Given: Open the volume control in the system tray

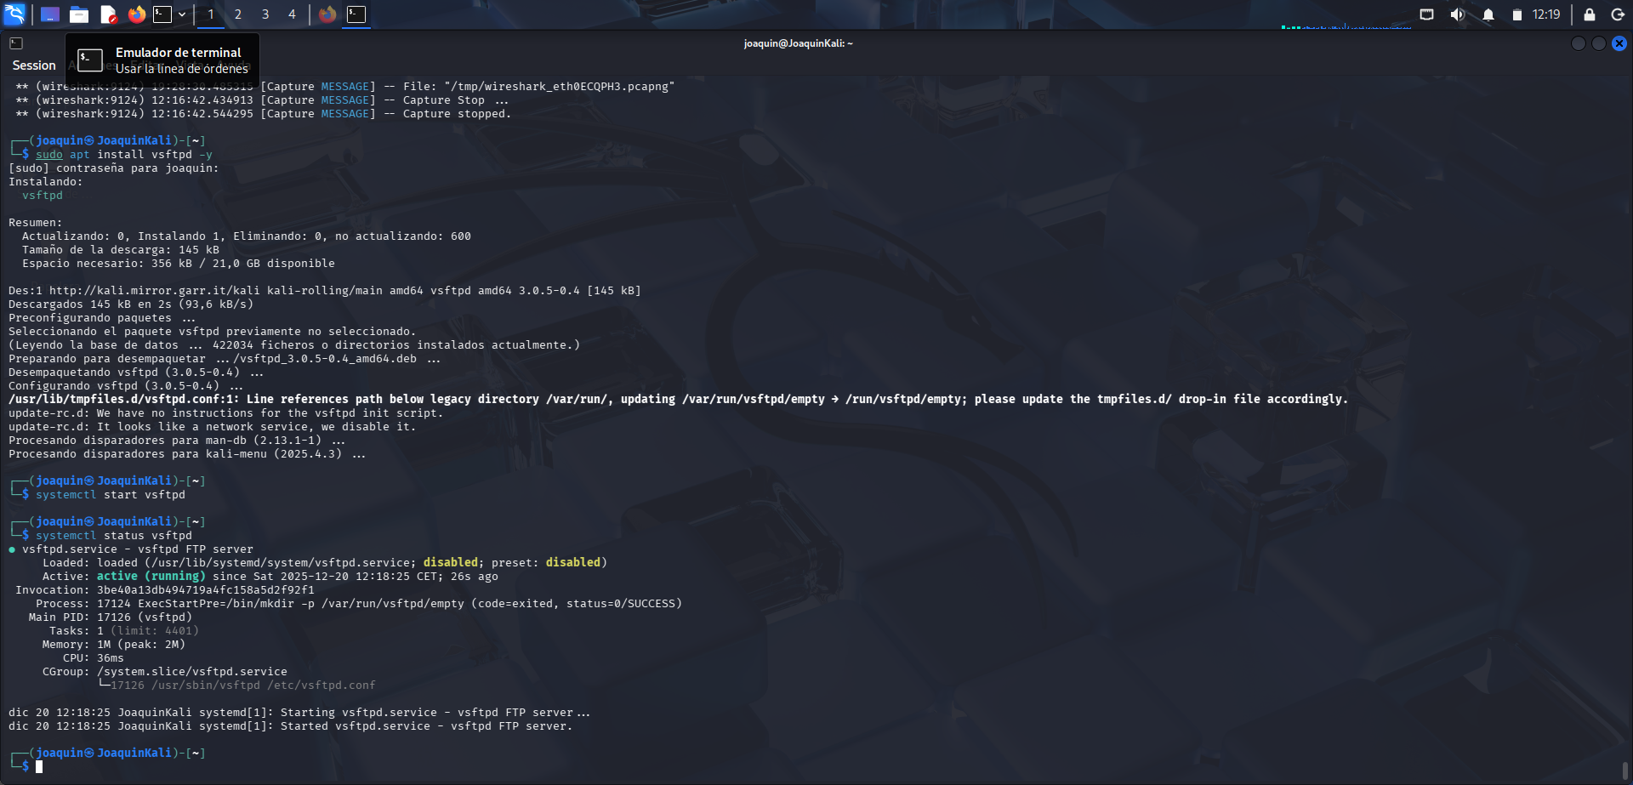Looking at the screenshot, I should [1456, 14].
